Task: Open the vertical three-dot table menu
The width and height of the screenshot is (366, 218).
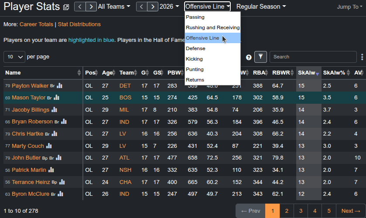Action: pyautogui.click(x=362, y=57)
